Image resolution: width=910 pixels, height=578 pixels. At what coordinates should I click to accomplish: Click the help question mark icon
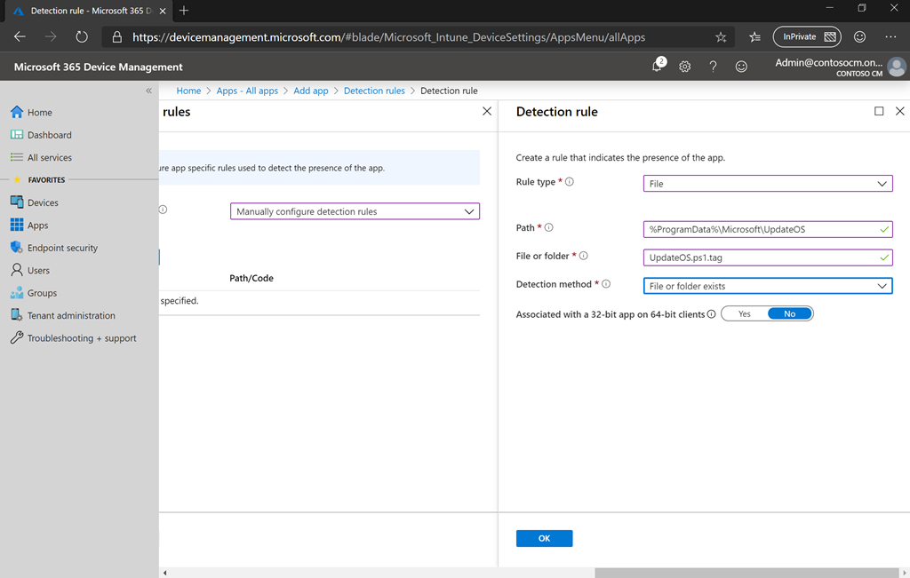(x=713, y=67)
